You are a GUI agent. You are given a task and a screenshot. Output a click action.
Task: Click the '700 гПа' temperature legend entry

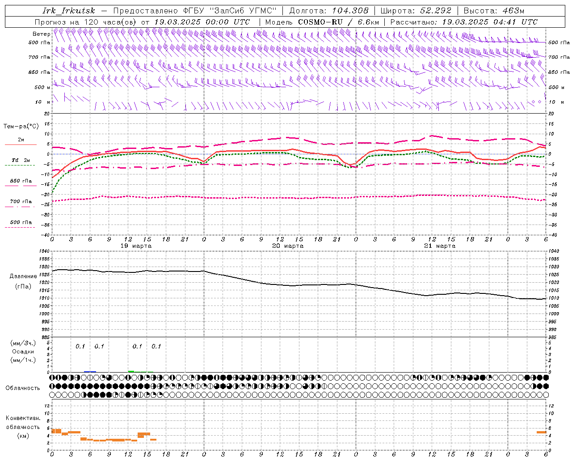tap(21, 202)
